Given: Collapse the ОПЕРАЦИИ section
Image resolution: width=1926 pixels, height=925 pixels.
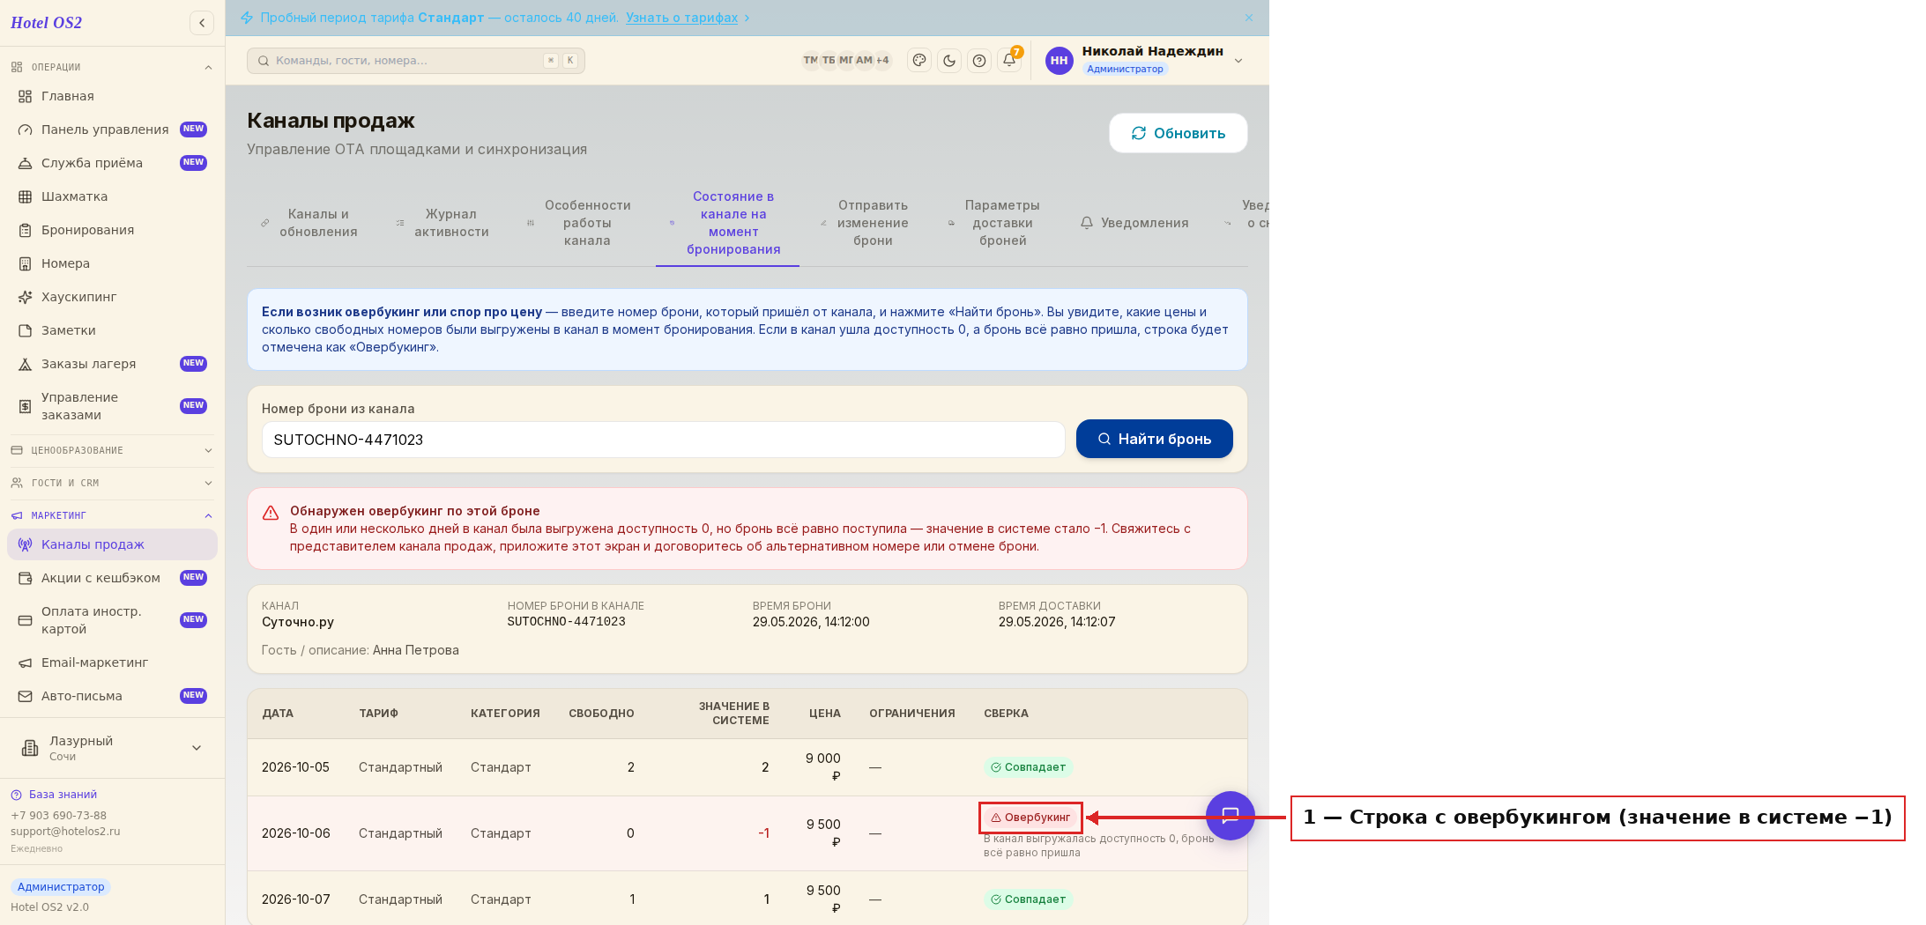Looking at the screenshot, I should pyautogui.click(x=112, y=67).
